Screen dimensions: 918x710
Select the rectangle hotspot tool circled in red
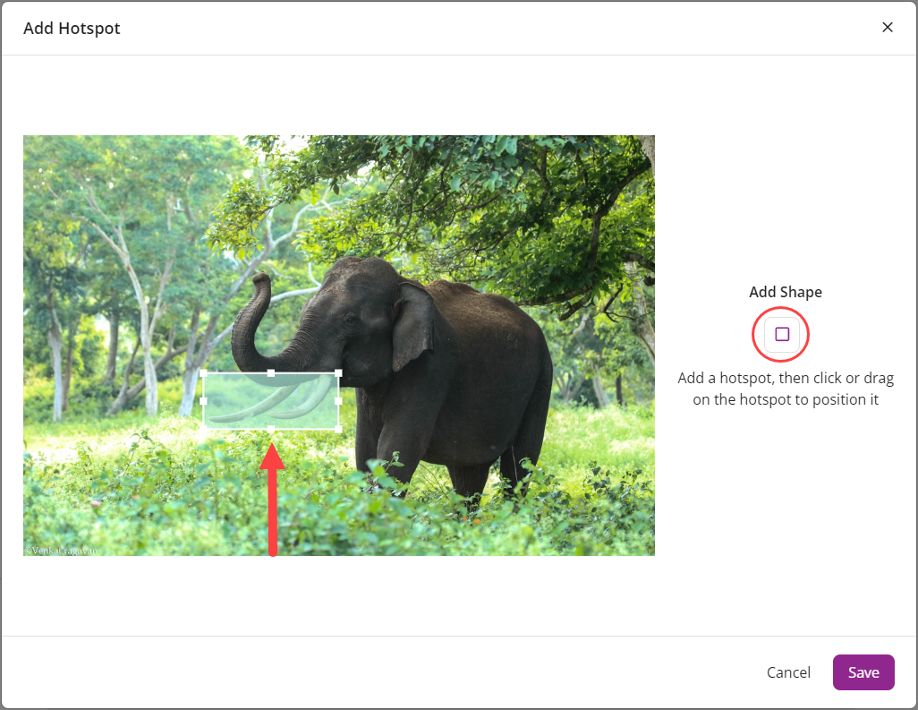pos(780,334)
